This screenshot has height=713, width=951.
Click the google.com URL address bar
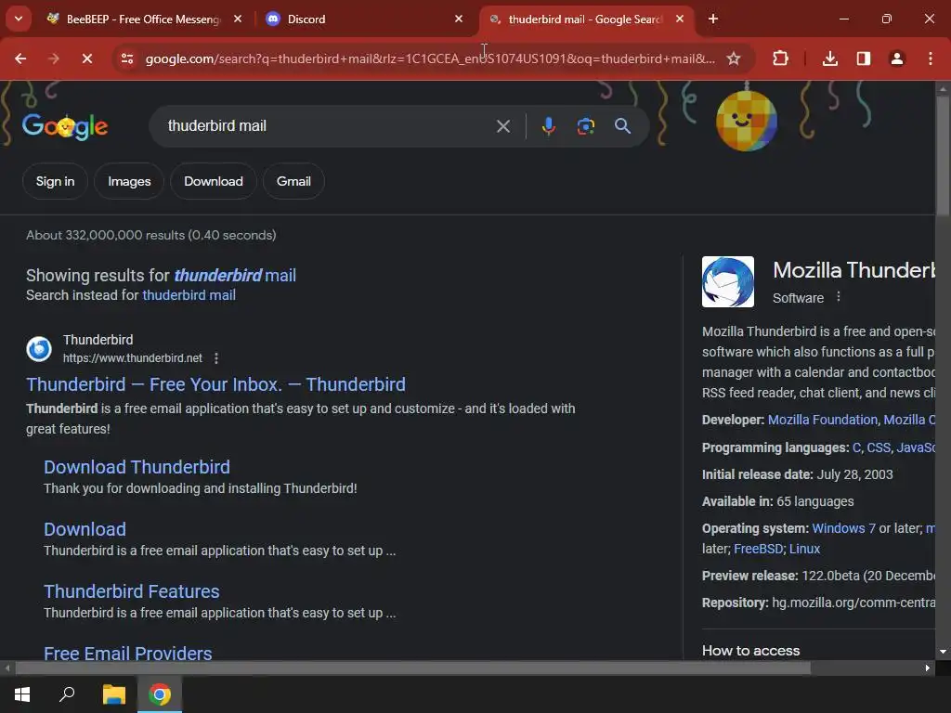[x=430, y=58]
